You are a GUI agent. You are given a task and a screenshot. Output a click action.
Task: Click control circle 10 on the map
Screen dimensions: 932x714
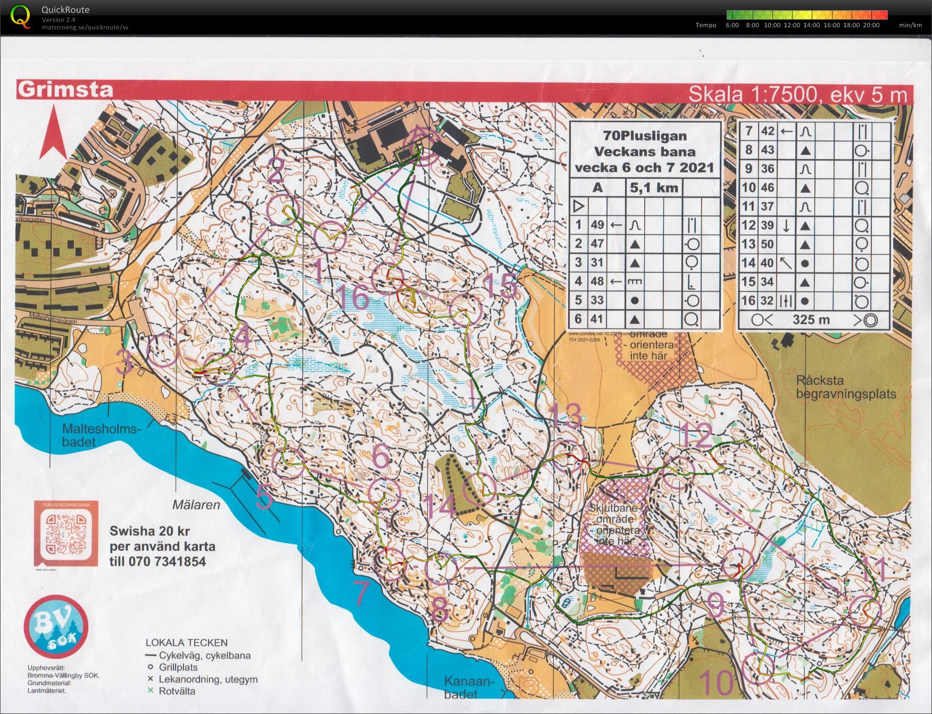[759, 668]
